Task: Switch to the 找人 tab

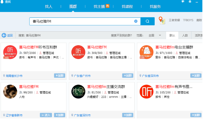Action: pyautogui.click(x=49, y=7)
